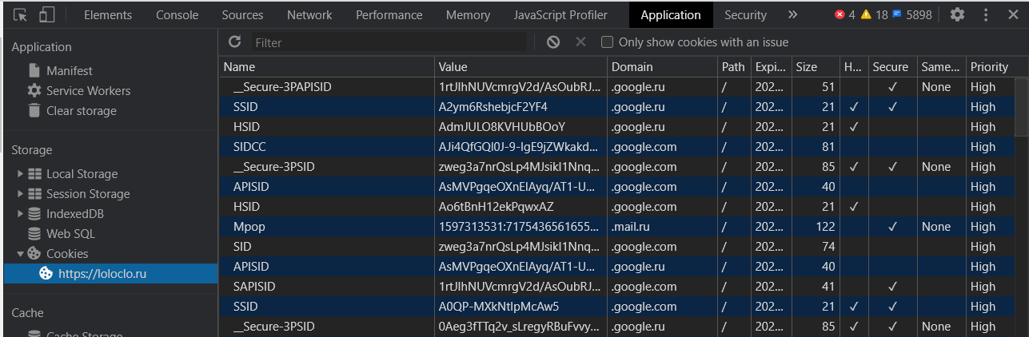Viewport: 1029px width, 337px height.
Task: Sort cookies by the Secure column header
Action: click(x=891, y=67)
